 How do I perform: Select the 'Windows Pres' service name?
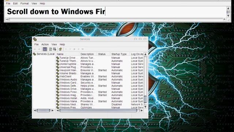[68, 107]
